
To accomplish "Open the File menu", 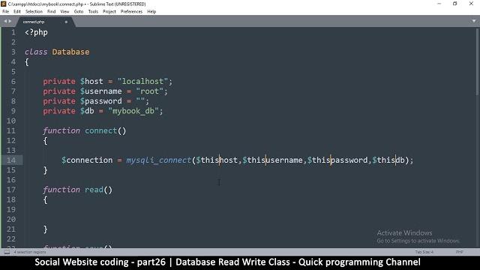I will coord(6,12).
